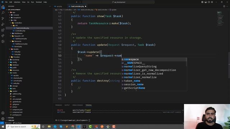Expand the OUTLINE section

point(11,118)
